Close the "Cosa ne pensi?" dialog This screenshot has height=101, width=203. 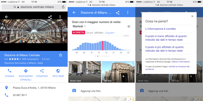[x=192, y=16]
